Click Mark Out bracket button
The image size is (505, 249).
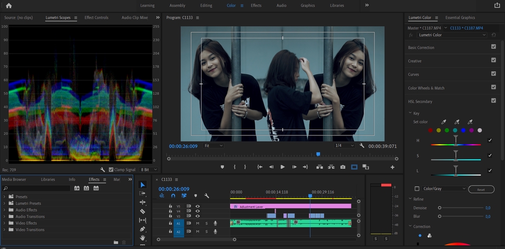[x=245, y=167]
